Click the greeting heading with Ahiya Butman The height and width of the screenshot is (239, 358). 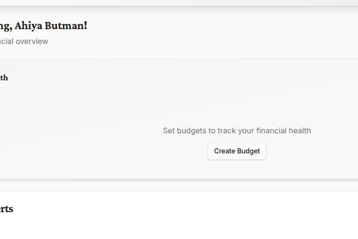pyautogui.click(x=43, y=26)
